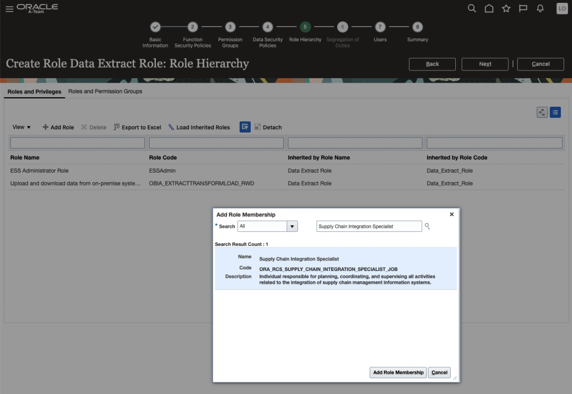572x394 pixels.
Task: Go to the Home icon
Action: click(x=489, y=8)
